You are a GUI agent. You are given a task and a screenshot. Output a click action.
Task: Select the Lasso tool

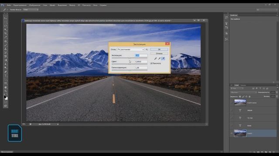pos(6,26)
